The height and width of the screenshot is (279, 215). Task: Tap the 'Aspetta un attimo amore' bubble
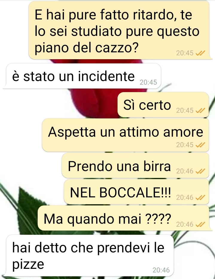pos(125,135)
